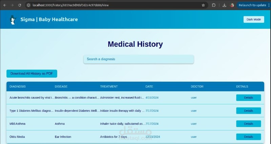Image resolution: width=271 pixels, height=144 pixels.
Task: Download All History as PDF
Action: pos(32,74)
